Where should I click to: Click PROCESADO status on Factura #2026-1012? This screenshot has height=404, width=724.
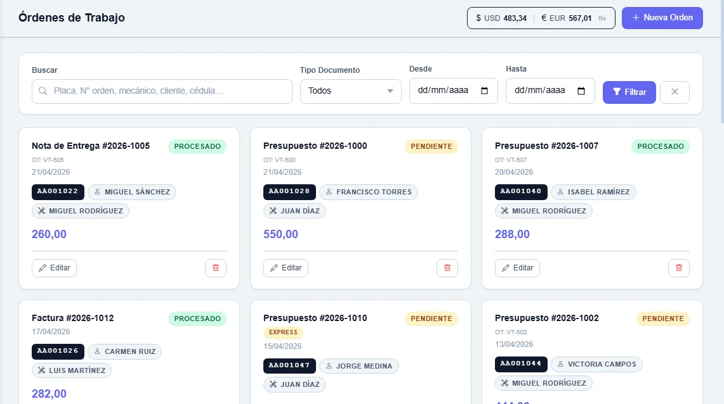[x=197, y=319]
